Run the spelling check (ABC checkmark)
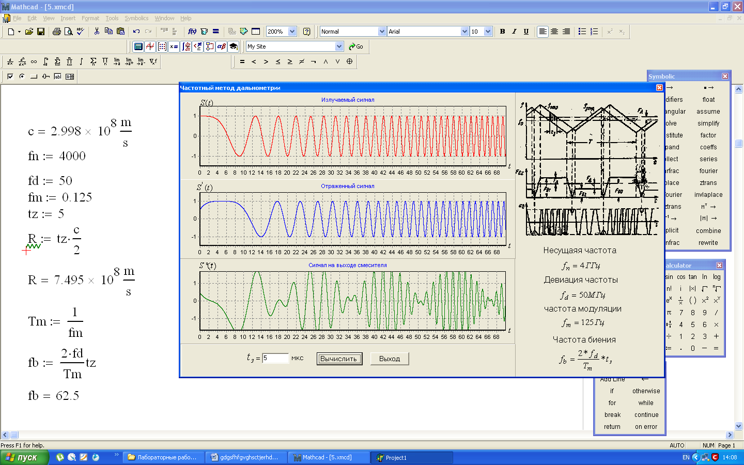744x465 pixels. coord(80,32)
